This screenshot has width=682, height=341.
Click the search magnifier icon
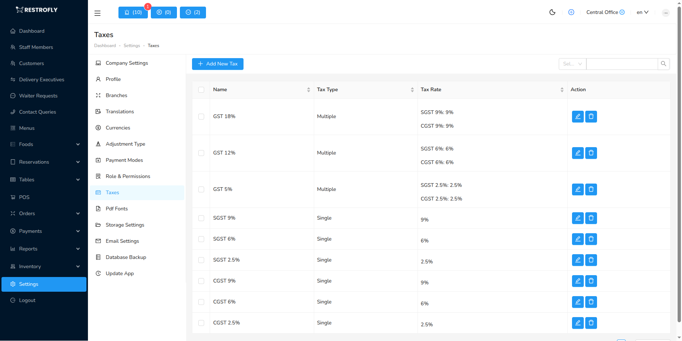point(664,64)
